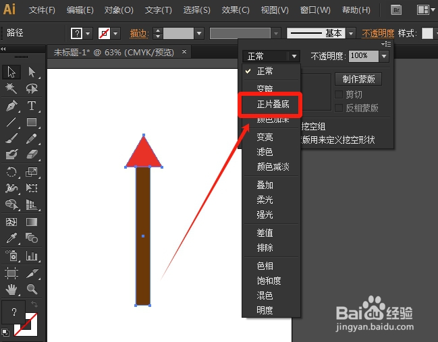Viewport: 438px width, 342px height.
Task: Open transparency panel flyout menu icon
Action: pos(386,44)
